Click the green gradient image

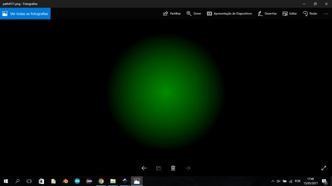pyautogui.click(x=166, y=92)
